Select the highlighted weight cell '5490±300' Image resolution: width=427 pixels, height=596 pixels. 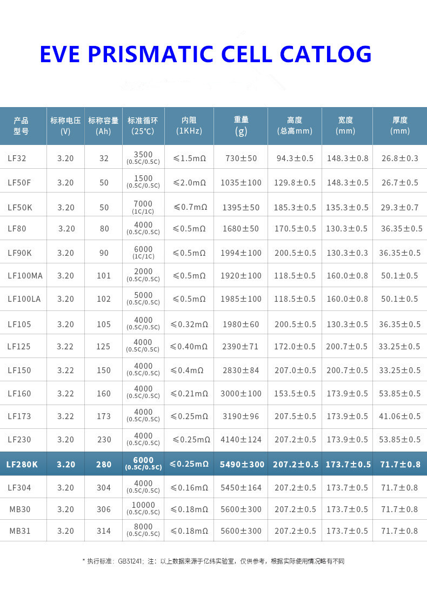pos(242,464)
